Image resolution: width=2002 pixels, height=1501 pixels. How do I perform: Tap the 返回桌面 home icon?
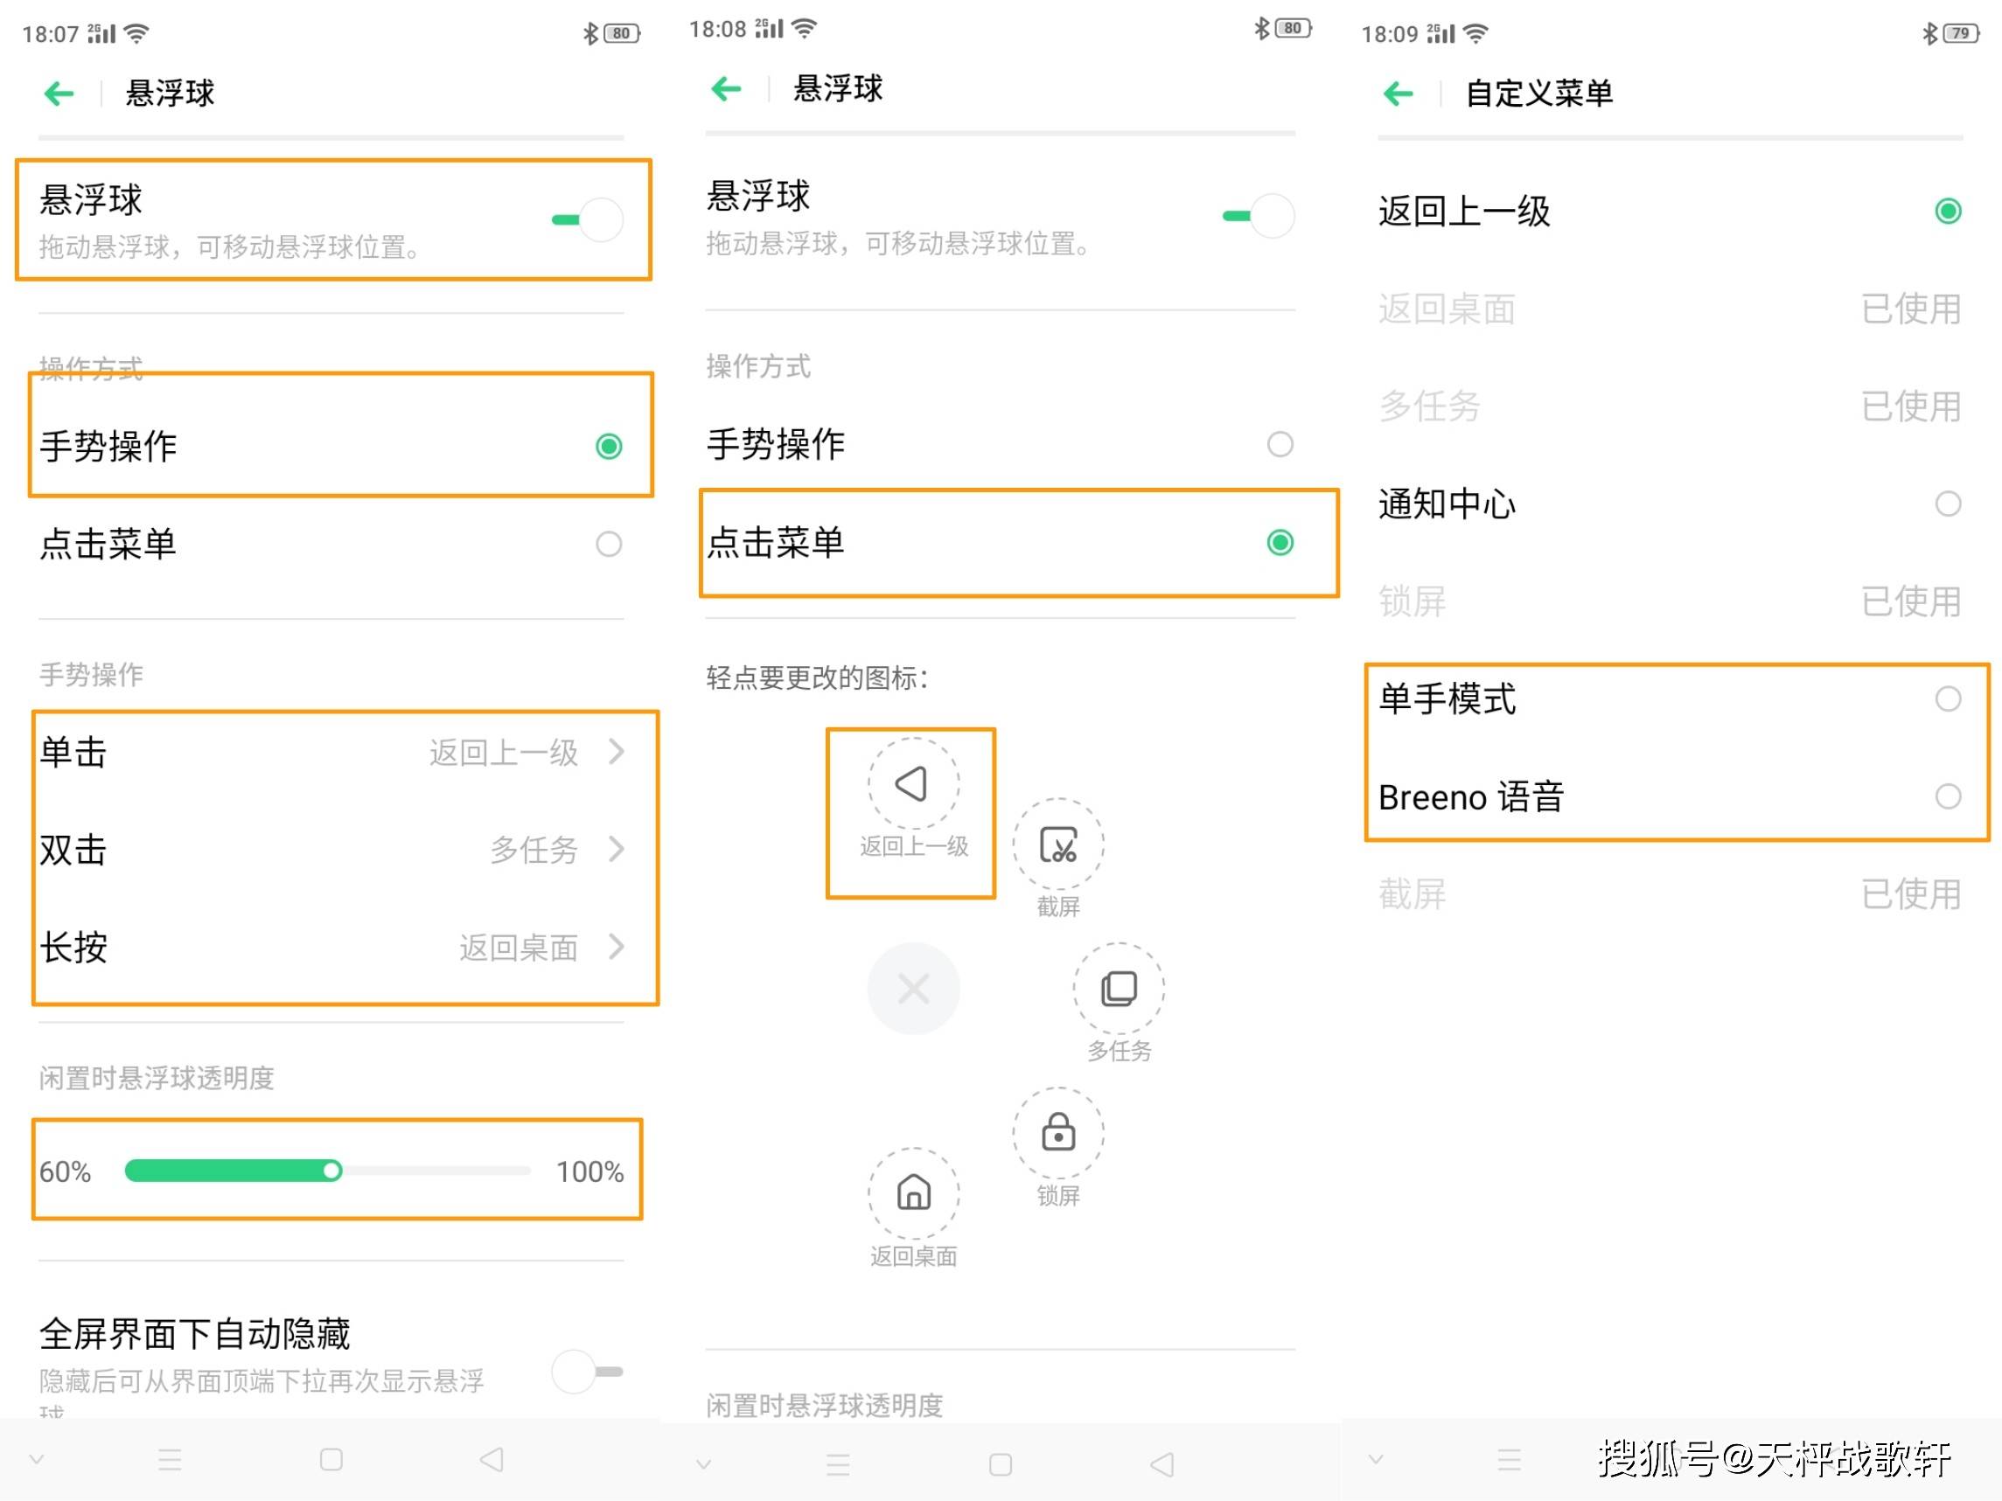[x=913, y=1193]
